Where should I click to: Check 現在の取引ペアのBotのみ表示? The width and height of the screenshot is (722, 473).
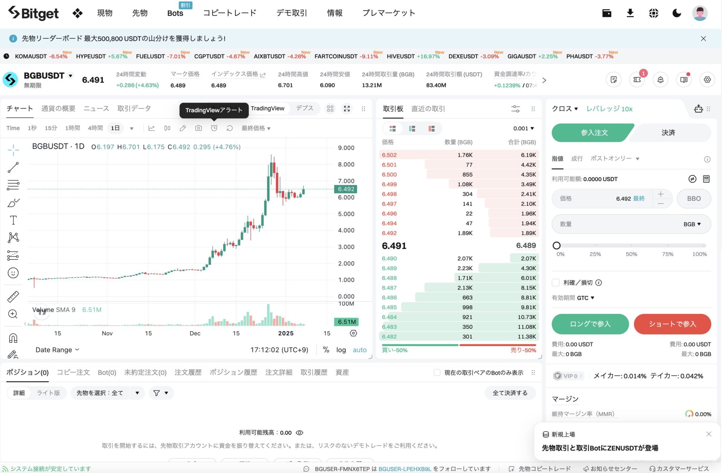pyautogui.click(x=437, y=372)
